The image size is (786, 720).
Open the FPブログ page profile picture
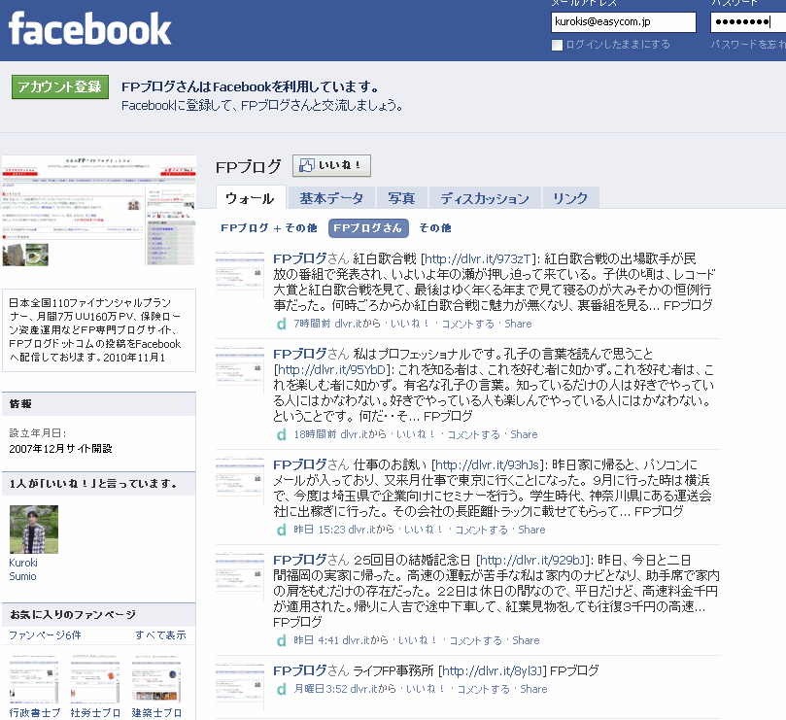click(99, 211)
